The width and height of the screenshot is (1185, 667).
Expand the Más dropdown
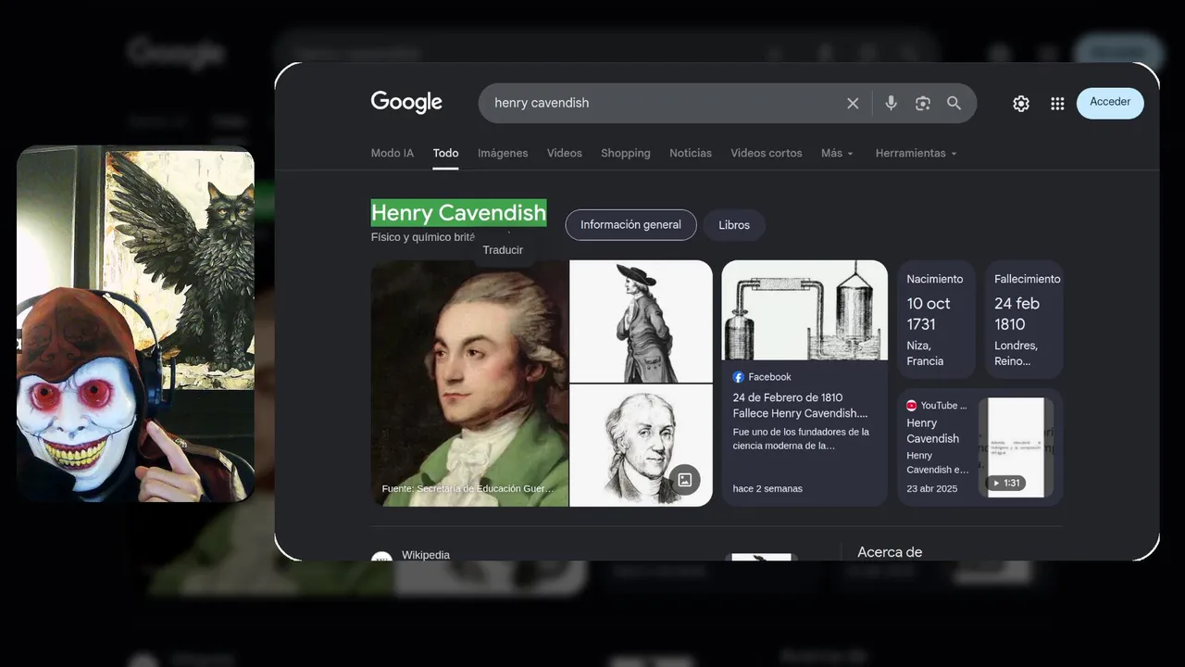[837, 153]
